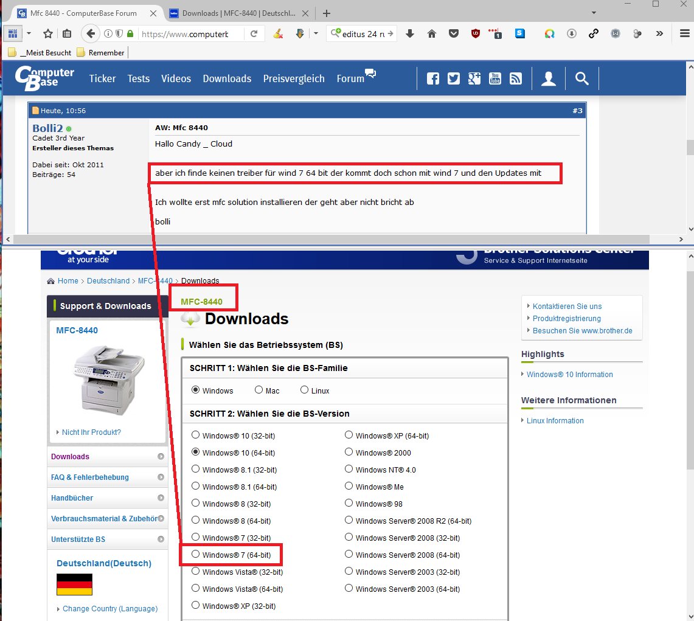Show more toolbar items with the double chevron
Image resolution: width=694 pixels, height=621 pixels.
coord(659,33)
